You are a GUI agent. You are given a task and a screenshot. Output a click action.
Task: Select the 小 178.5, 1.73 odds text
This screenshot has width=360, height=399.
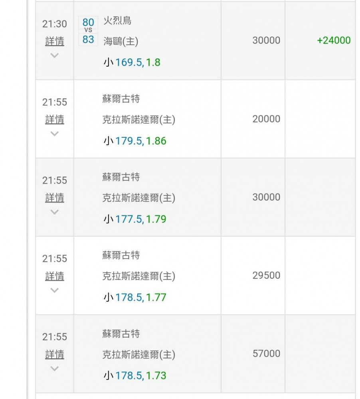pos(135,375)
